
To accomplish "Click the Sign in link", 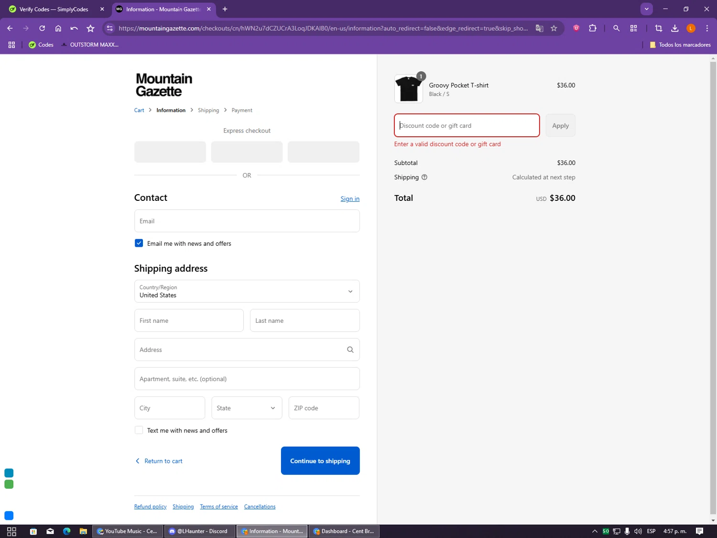I will [350, 199].
